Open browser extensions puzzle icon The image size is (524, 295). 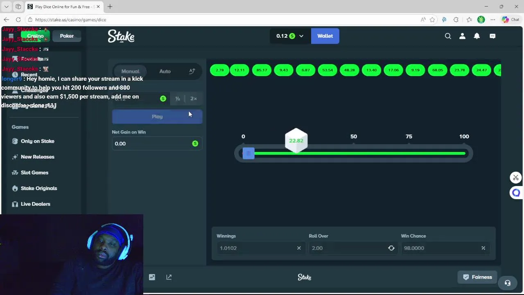tap(456, 20)
